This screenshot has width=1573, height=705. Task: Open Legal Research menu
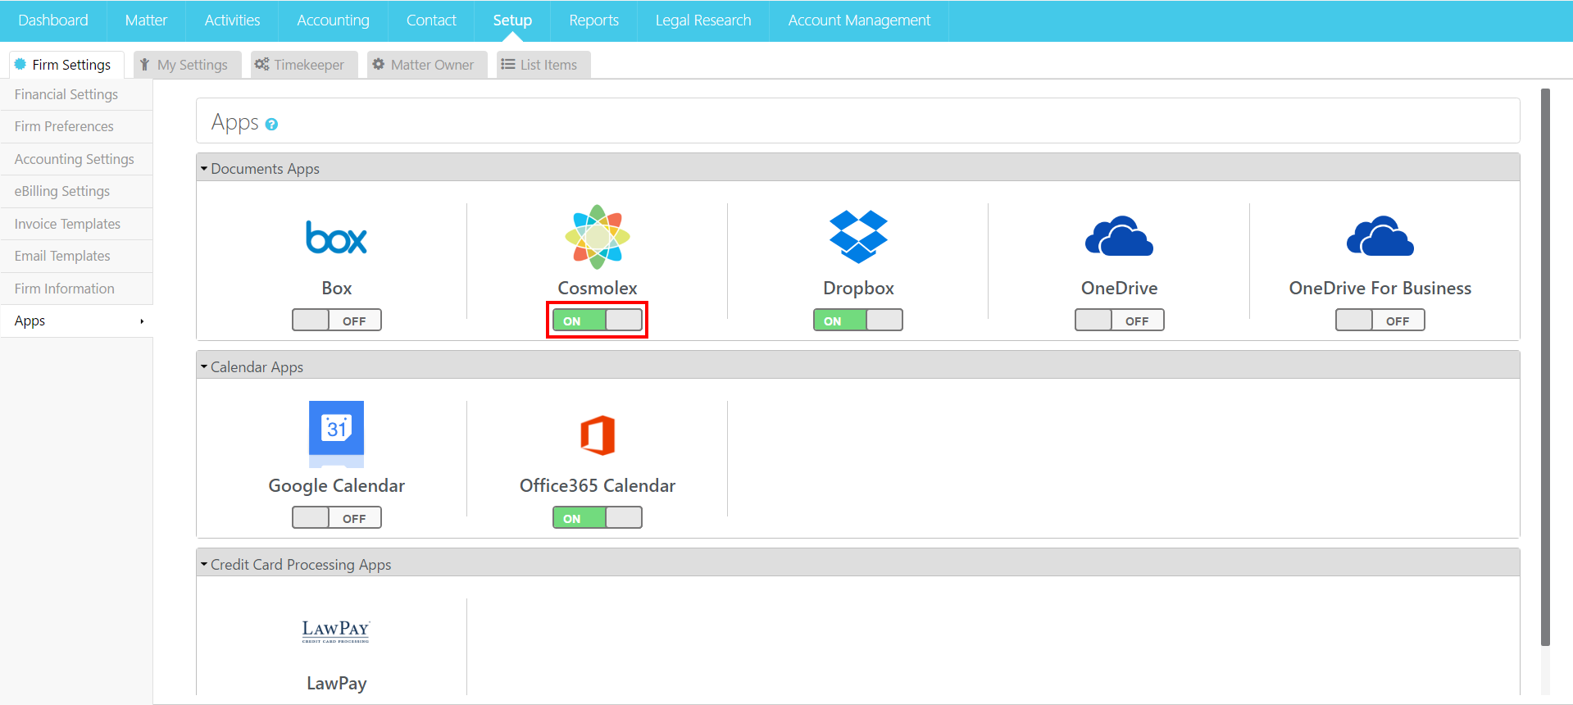pyautogui.click(x=703, y=20)
